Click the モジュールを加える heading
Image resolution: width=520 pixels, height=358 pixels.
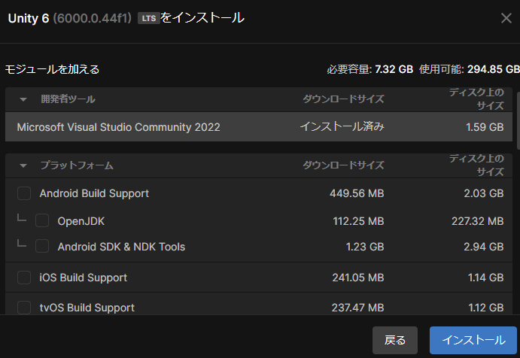coord(52,69)
